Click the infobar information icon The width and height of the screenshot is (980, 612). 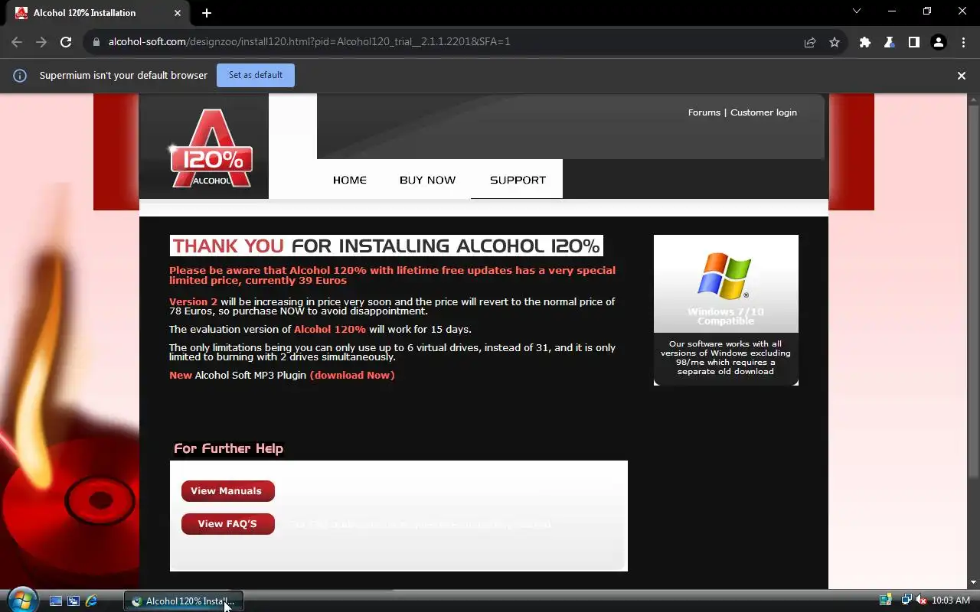click(x=20, y=76)
